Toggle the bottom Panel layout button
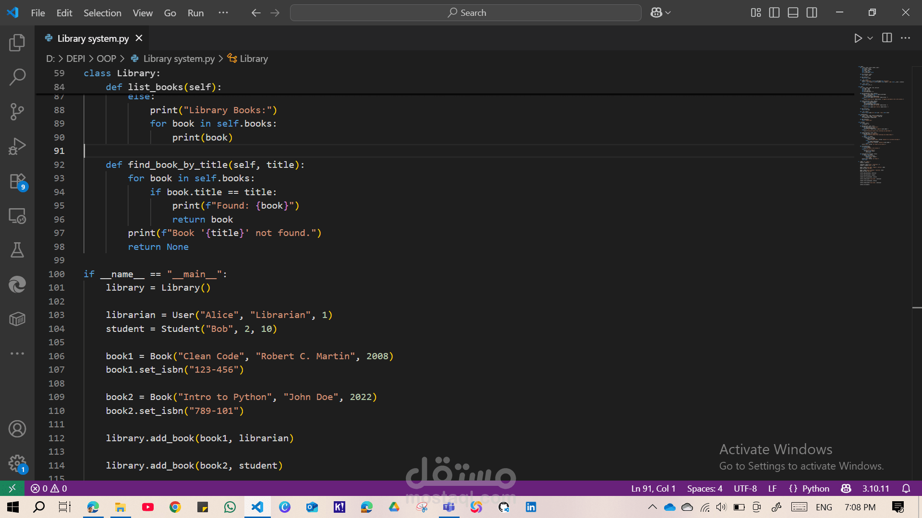This screenshot has height=518, width=922. click(793, 13)
